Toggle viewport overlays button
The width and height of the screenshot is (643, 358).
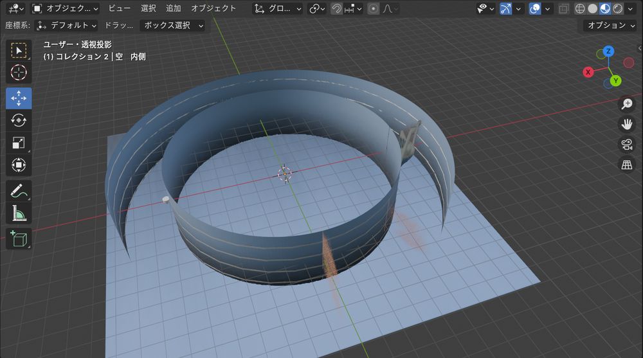pos(535,8)
